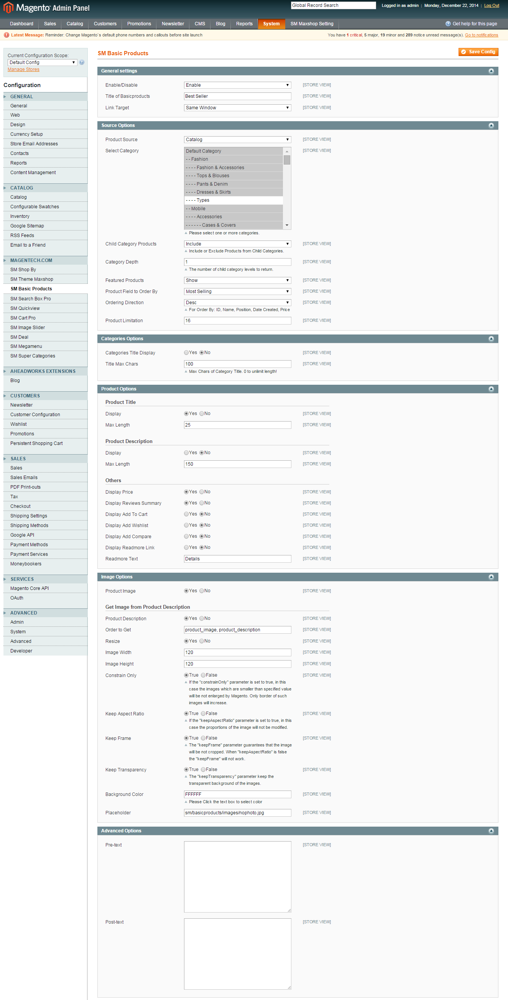Click the Post-text textarea
The image size is (508, 1000).
237,954
